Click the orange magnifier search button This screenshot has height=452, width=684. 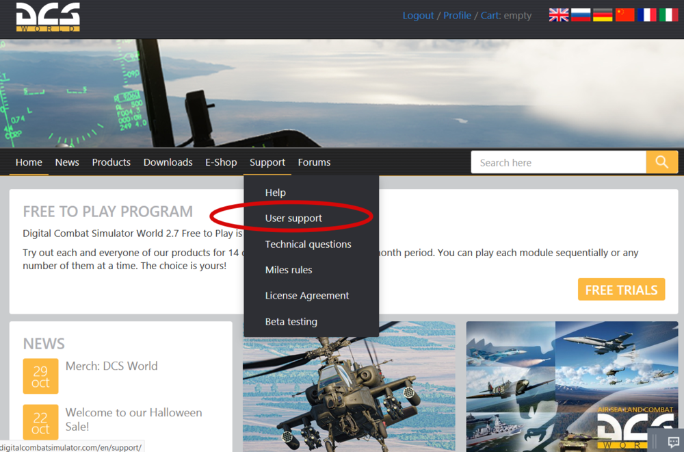coord(661,162)
